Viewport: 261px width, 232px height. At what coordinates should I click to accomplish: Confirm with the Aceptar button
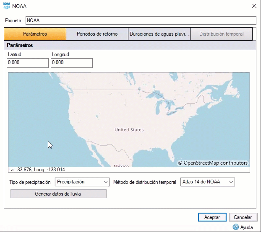[x=212, y=217]
